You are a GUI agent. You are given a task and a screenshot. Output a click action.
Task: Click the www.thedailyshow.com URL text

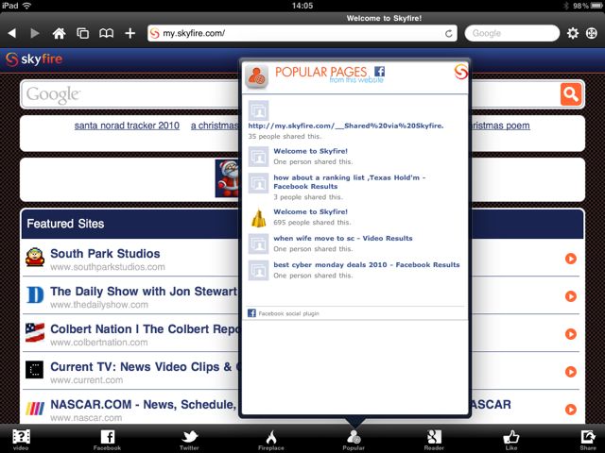(x=99, y=305)
